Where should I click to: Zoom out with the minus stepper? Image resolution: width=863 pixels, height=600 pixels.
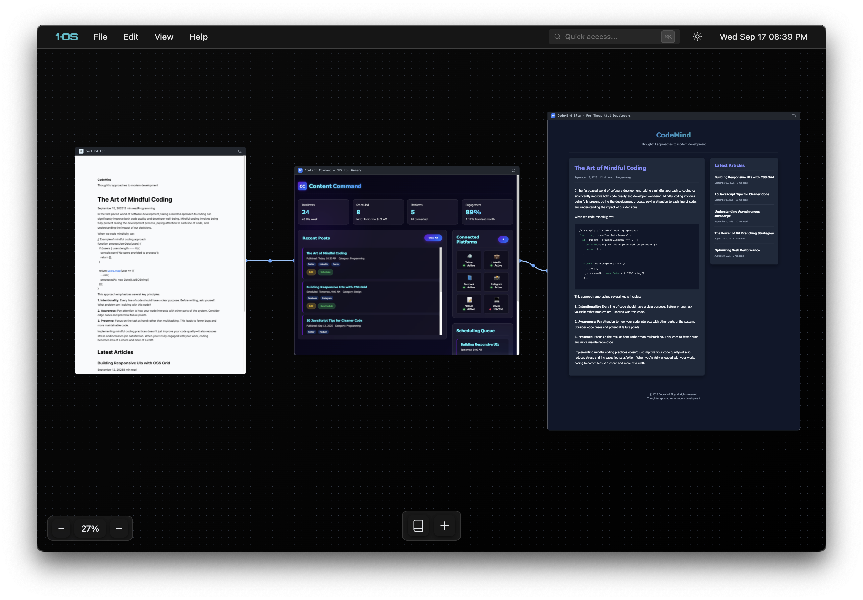pos(61,528)
